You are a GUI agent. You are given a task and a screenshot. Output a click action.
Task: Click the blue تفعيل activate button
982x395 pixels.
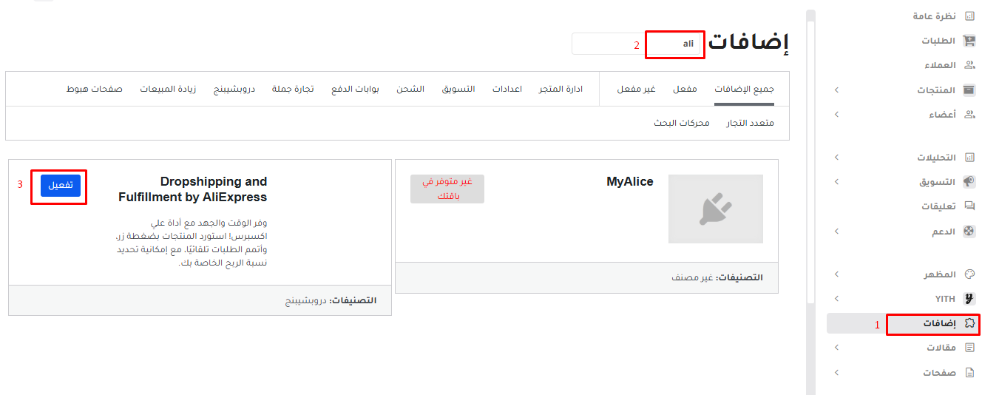[61, 186]
